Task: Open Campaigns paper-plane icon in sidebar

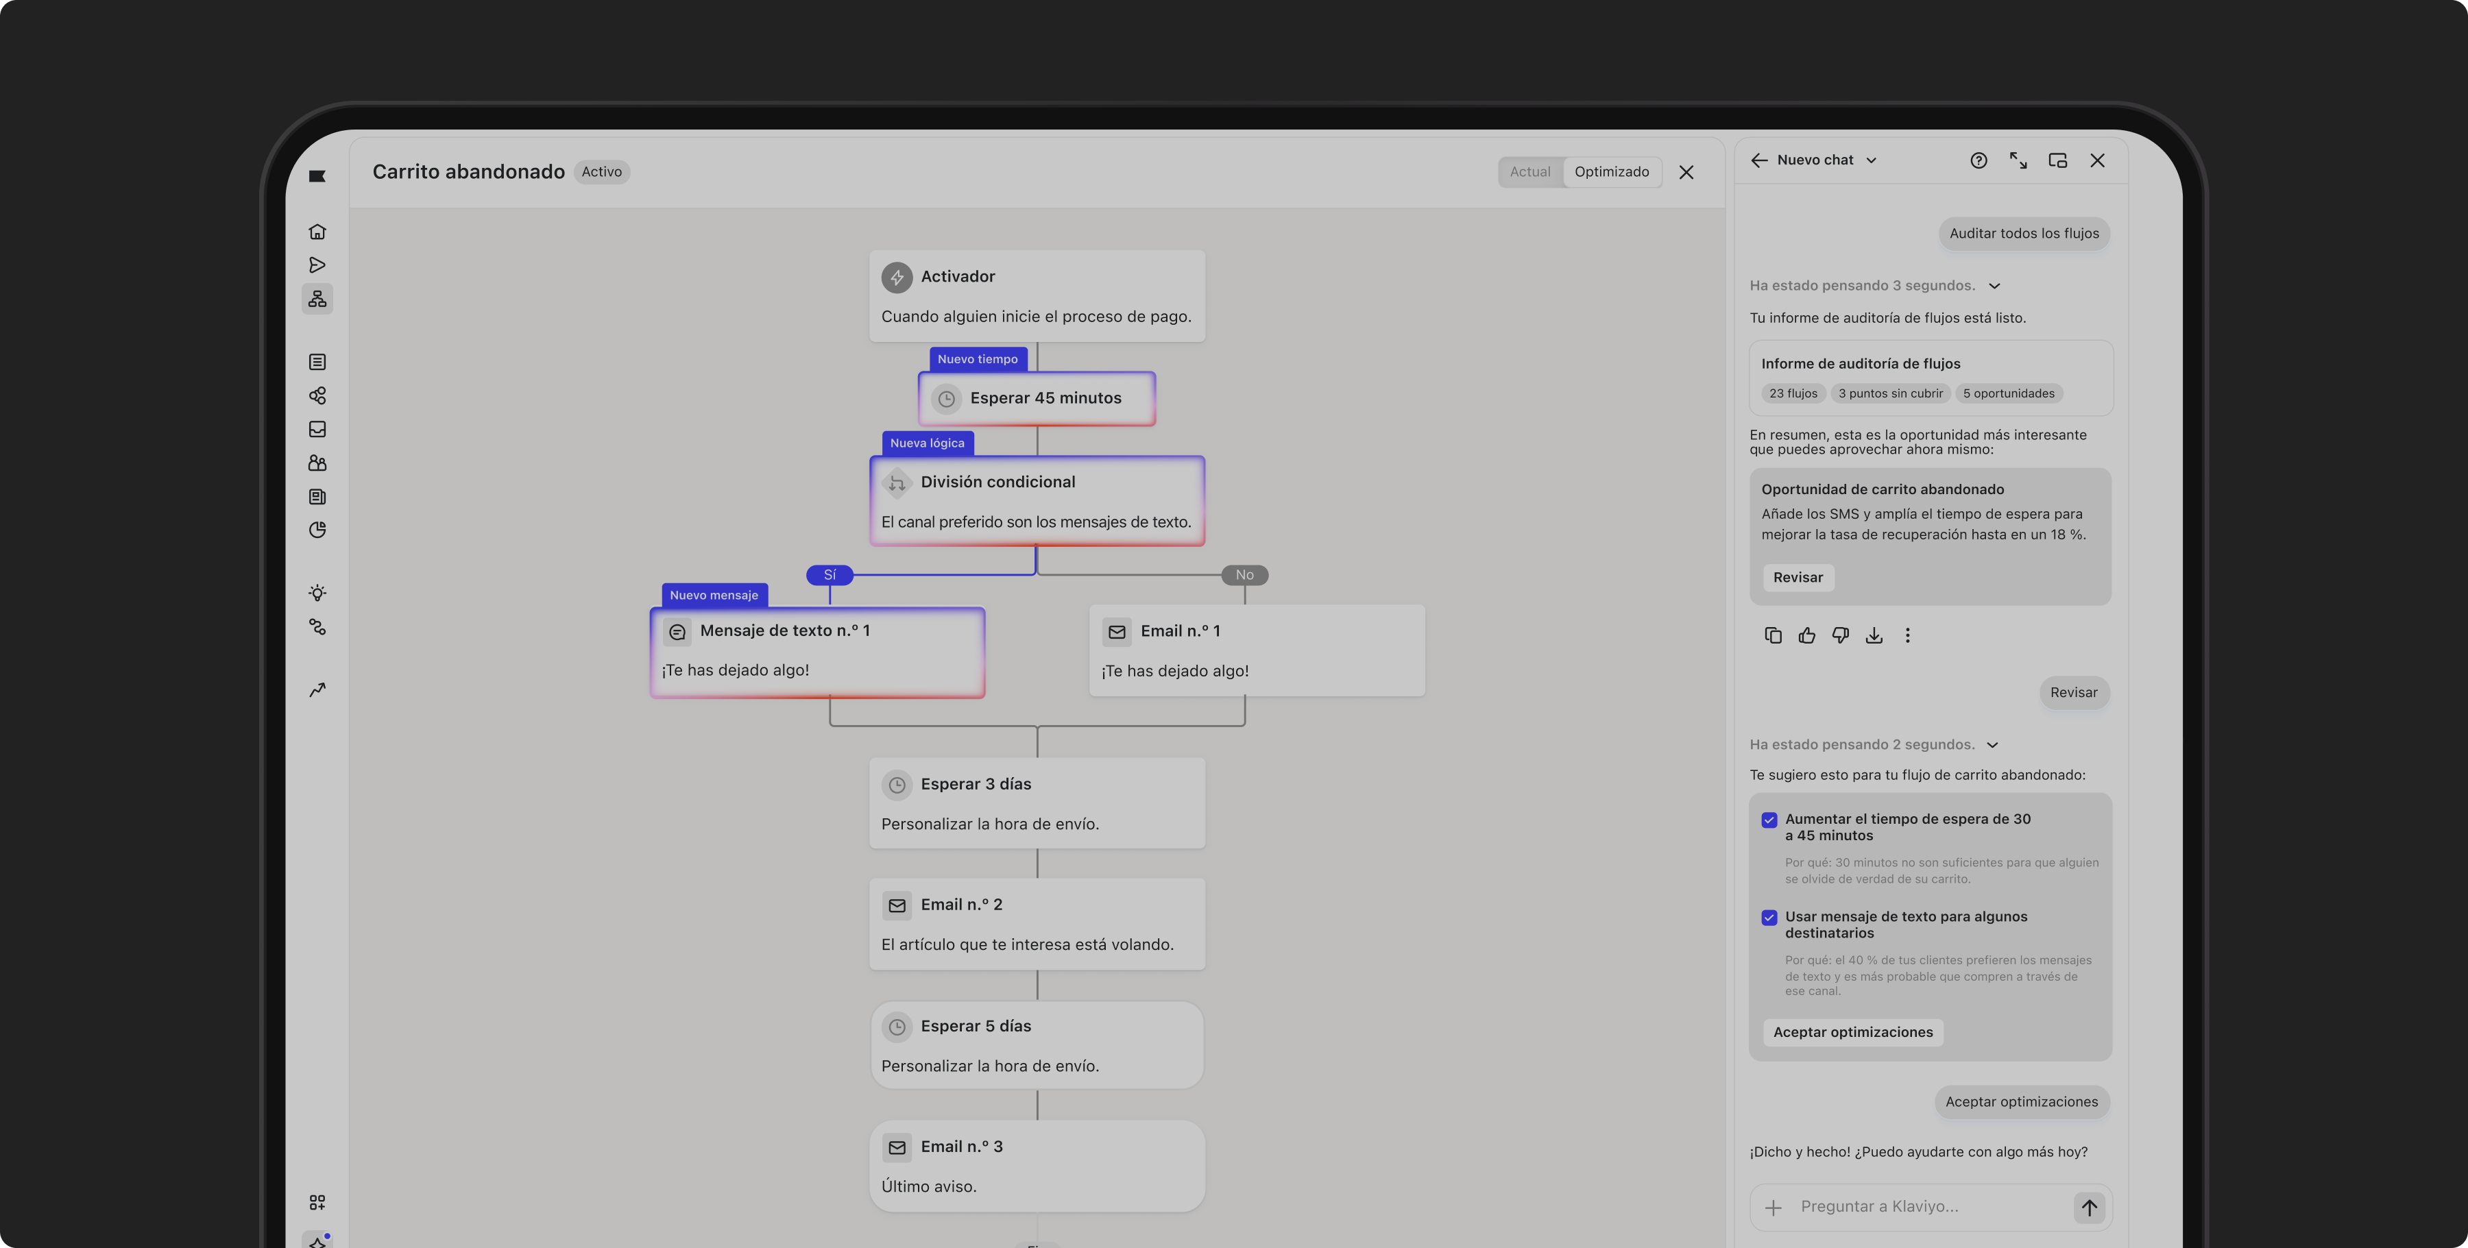Action: pyautogui.click(x=317, y=265)
